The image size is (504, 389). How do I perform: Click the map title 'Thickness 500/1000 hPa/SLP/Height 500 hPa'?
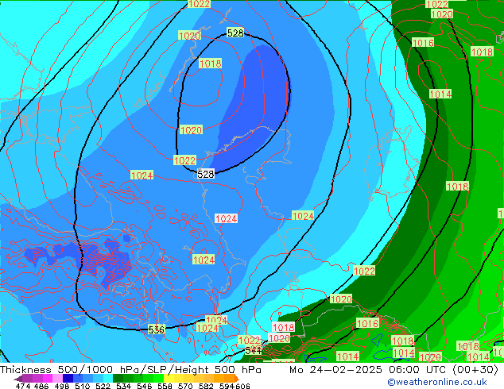click(x=130, y=370)
